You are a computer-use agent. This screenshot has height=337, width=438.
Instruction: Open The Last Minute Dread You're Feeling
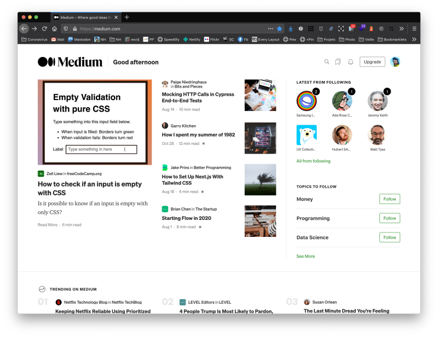coord(347,311)
